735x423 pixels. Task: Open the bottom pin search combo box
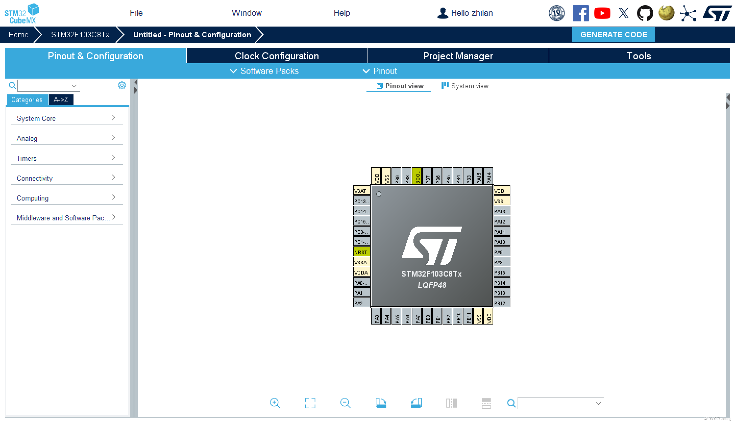561,403
